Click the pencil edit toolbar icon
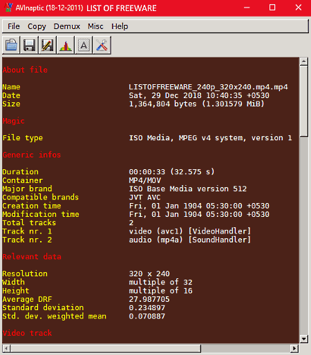Image resolution: width=311 pixels, height=355 pixels. (x=48, y=45)
